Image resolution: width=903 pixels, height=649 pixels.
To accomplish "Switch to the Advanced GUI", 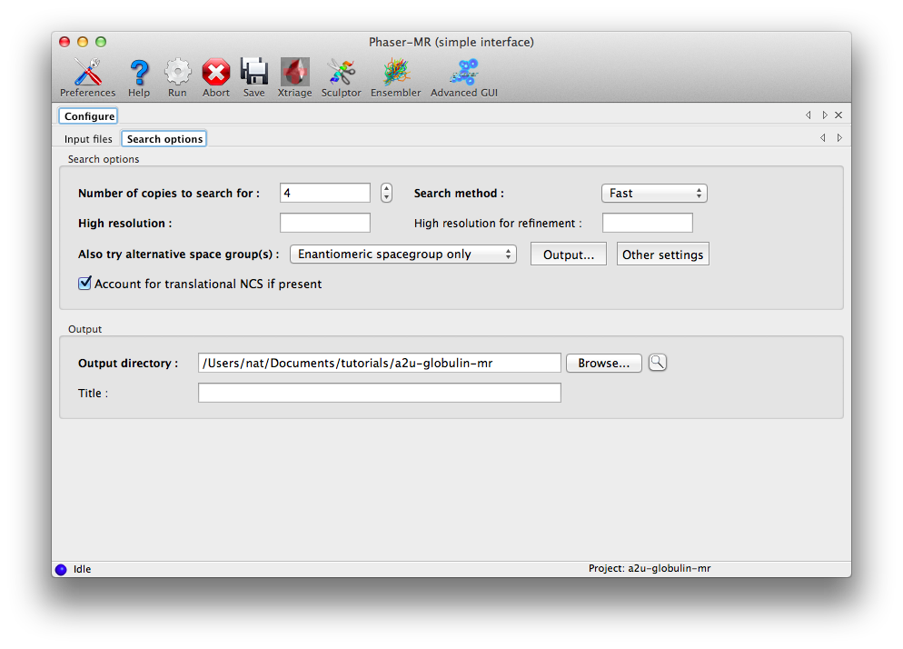I will point(464,73).
